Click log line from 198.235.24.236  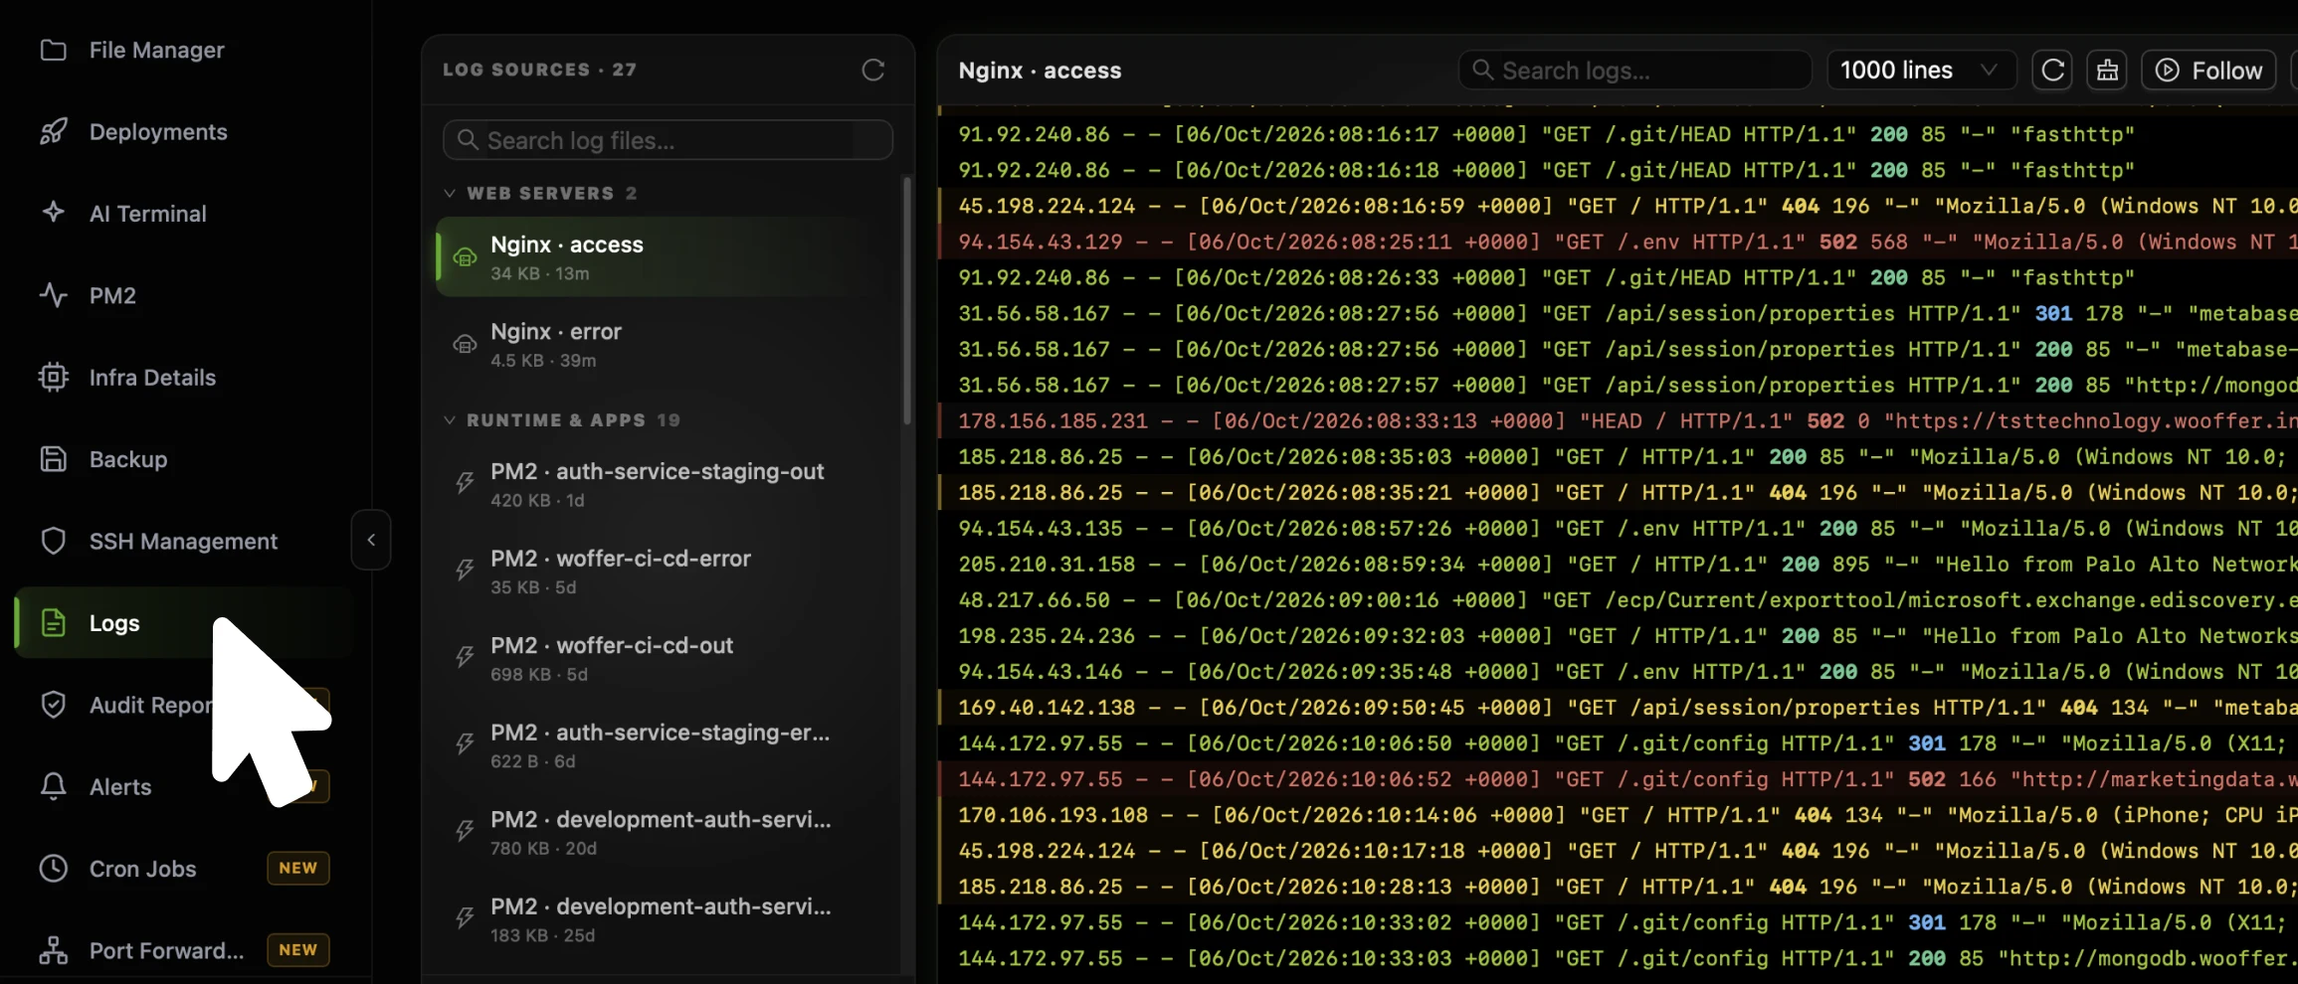tap(1619, 635)
